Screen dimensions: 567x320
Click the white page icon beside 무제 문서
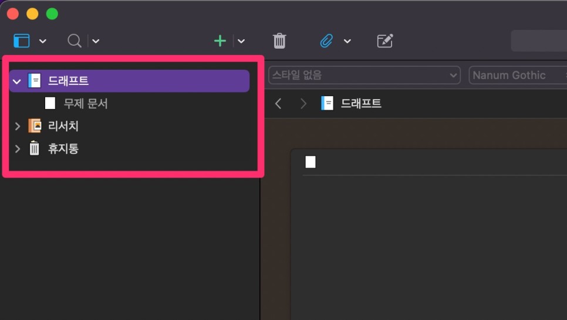50,103
